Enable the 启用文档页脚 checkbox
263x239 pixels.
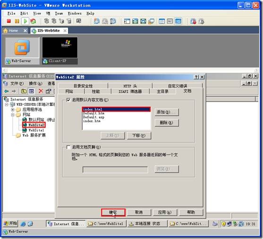(x=68, y=147)
